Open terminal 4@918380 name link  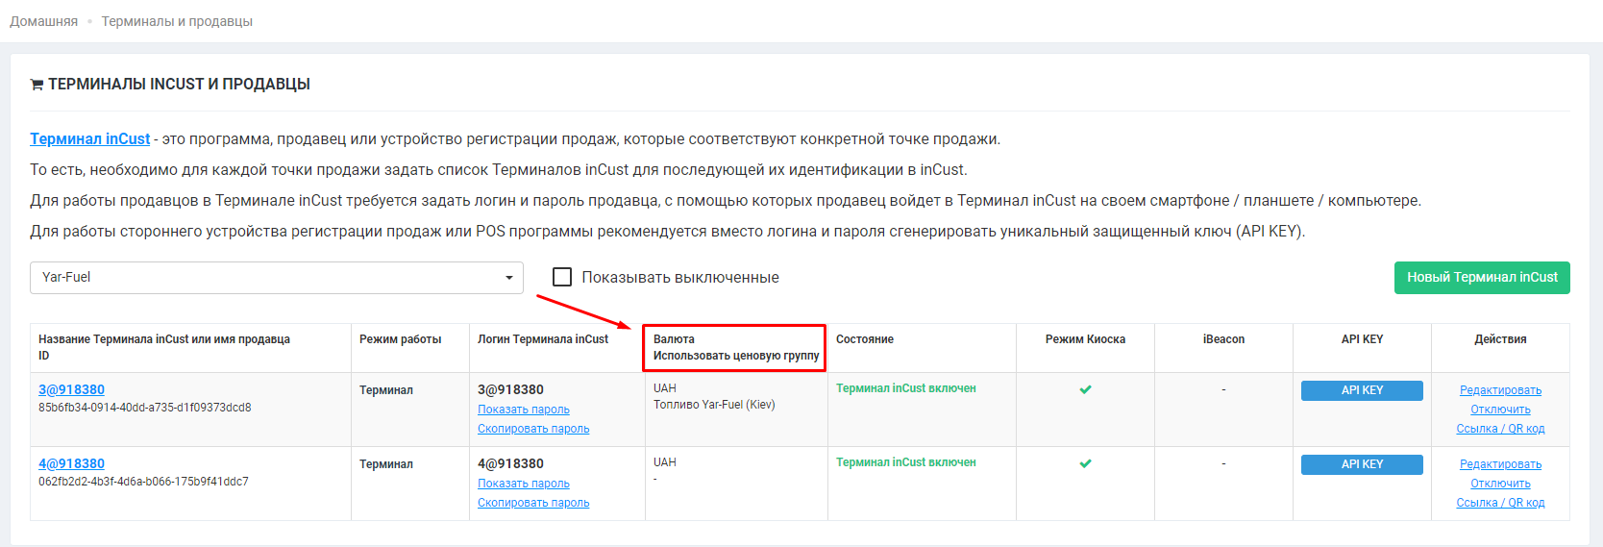click(71, 463)
